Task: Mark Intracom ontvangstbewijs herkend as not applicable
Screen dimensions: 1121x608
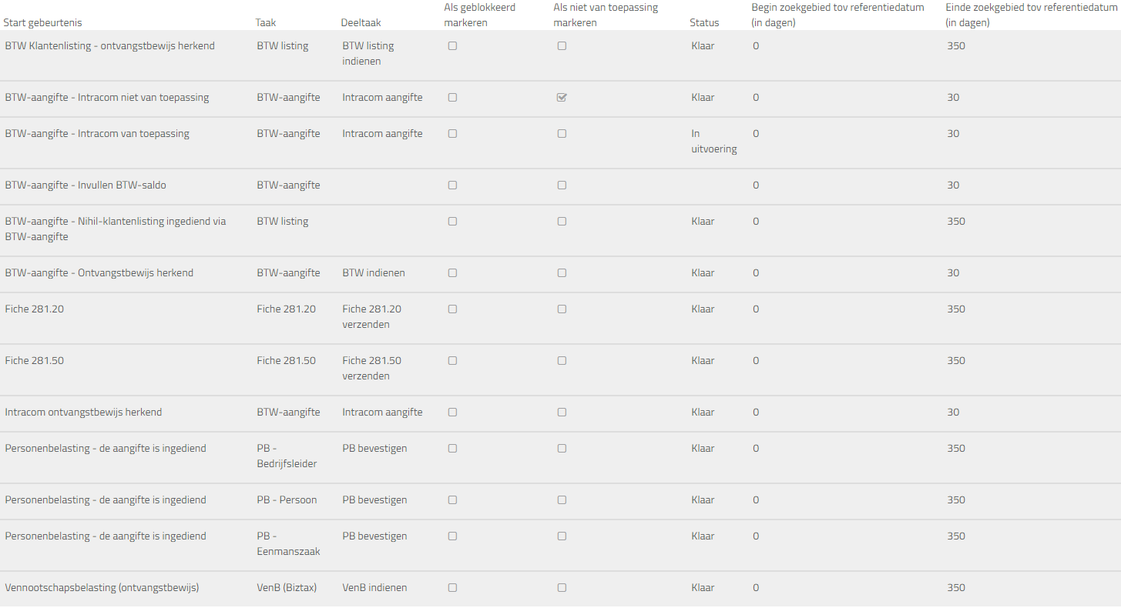Action: (x=562, y=413)
